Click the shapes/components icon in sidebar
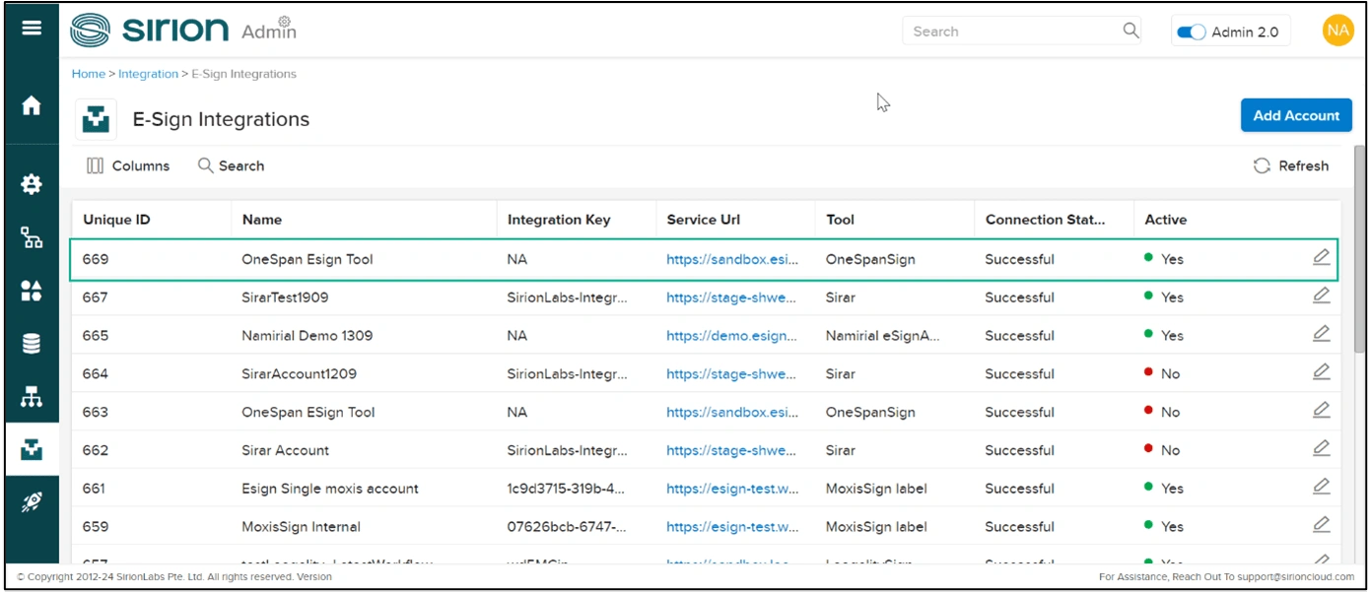 click(x=31, y=291)
